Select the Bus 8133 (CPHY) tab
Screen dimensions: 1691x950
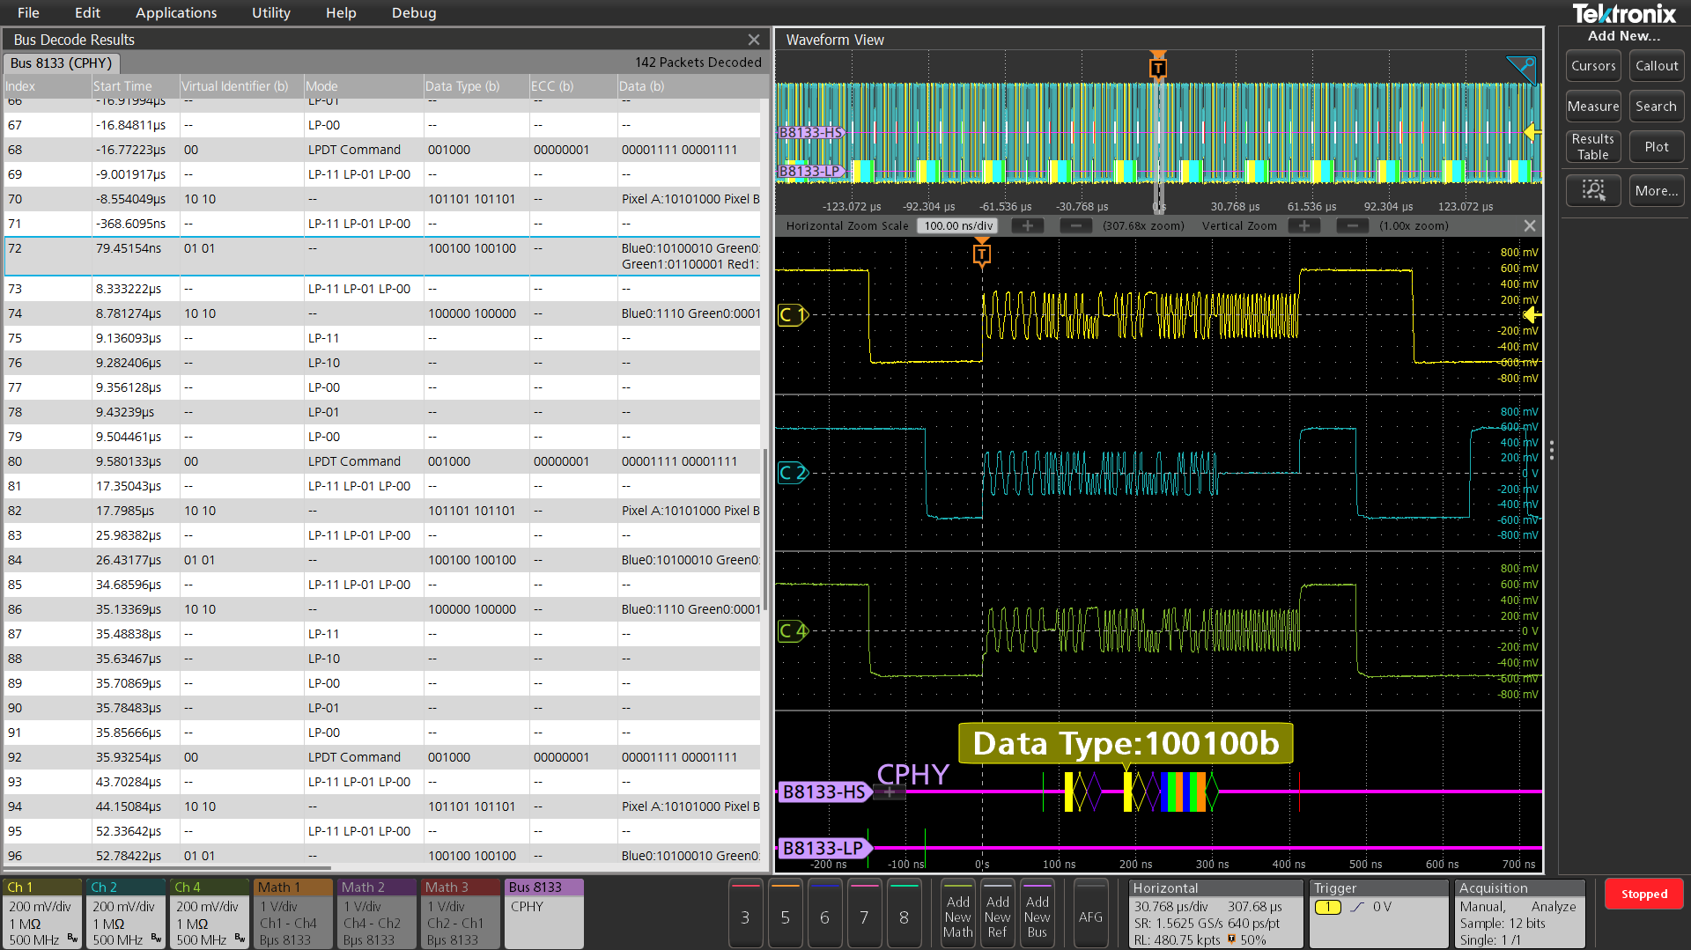pyautogui.click(x=60, y=63)
